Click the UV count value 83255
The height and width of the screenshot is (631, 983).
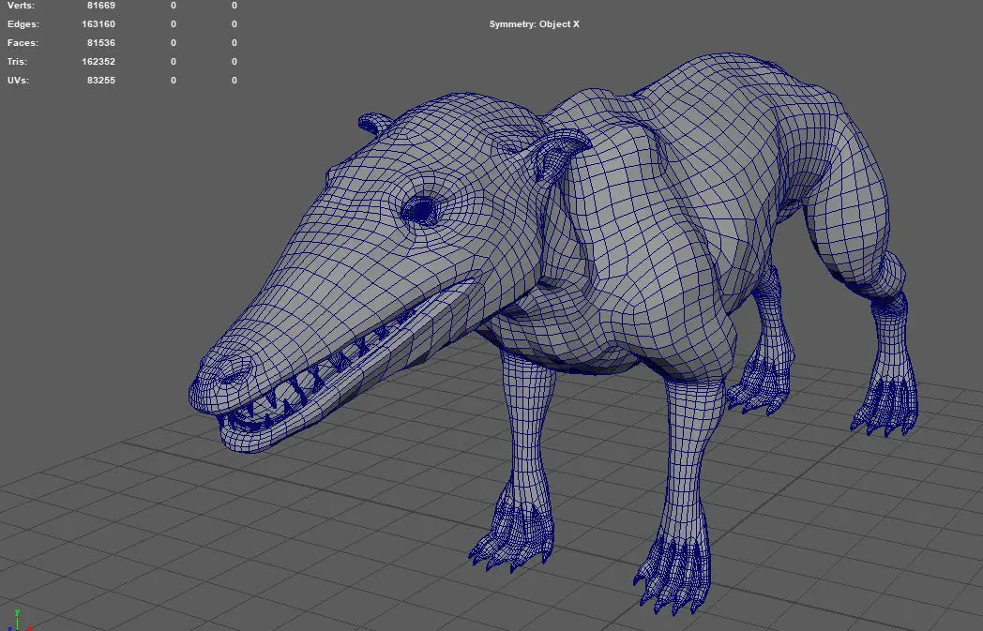pos(101,81)
